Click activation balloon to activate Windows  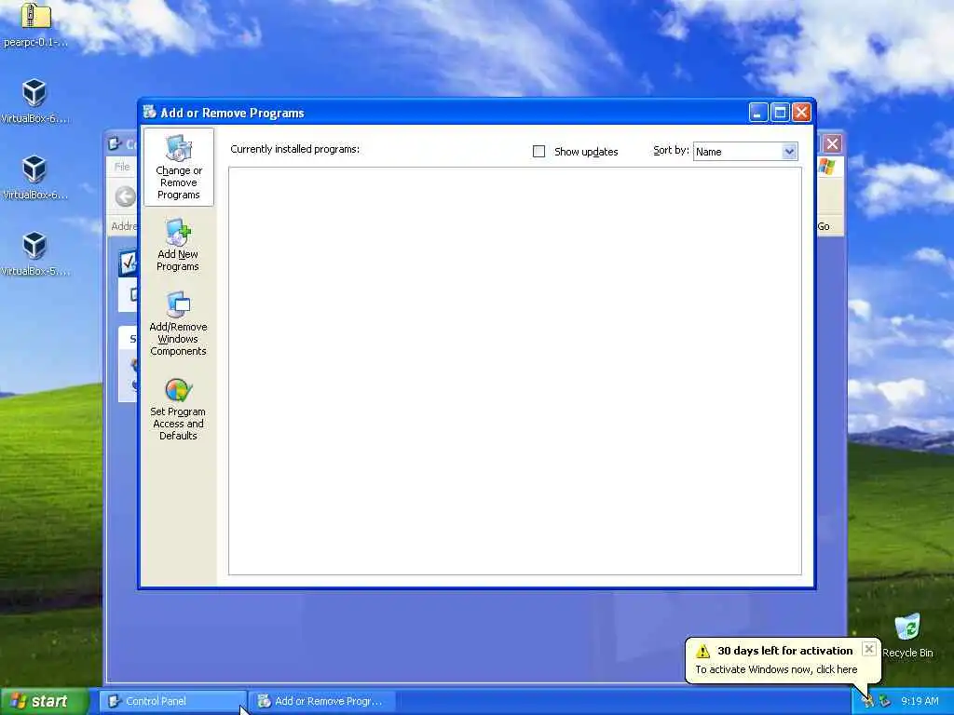[776, 669]
